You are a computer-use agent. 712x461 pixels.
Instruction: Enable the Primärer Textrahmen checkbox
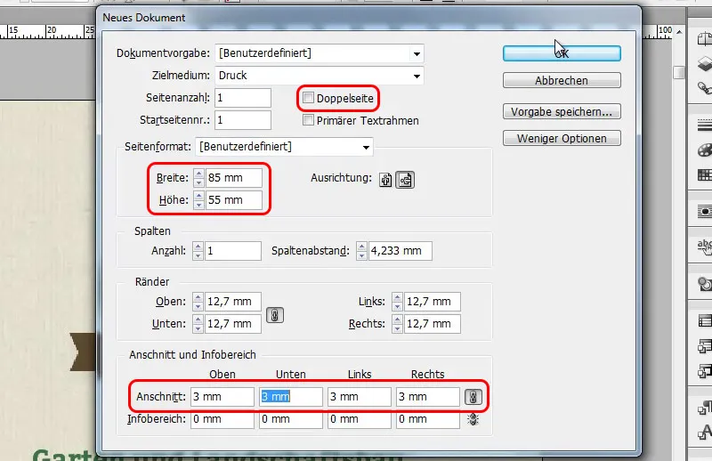click(x=308, y=120)
